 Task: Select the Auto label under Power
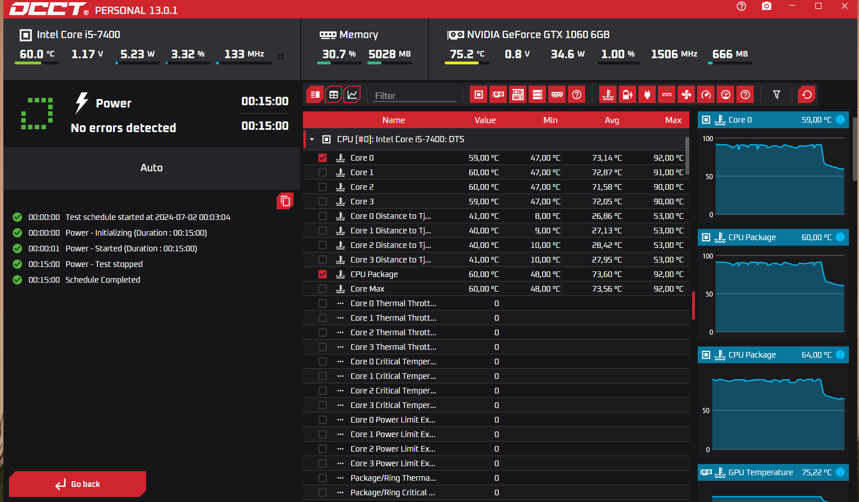click(152, 168)
